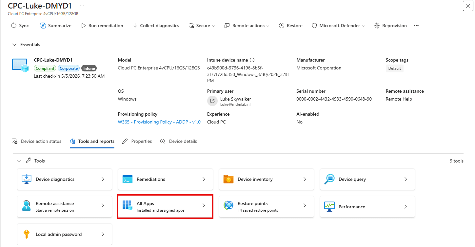Image resolution: width=475 pixels, height=247 pixels.
Task: Click the Device diagnostics monitor icon
Action: tap(27, 179)
